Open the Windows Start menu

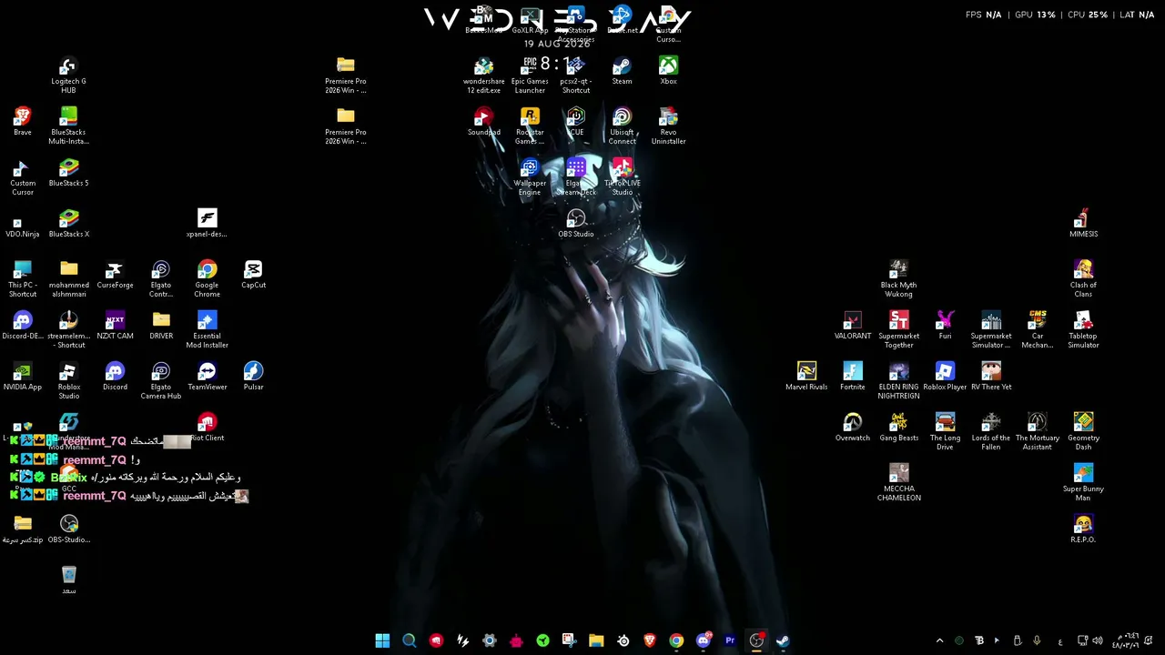(x=382, y=640)
